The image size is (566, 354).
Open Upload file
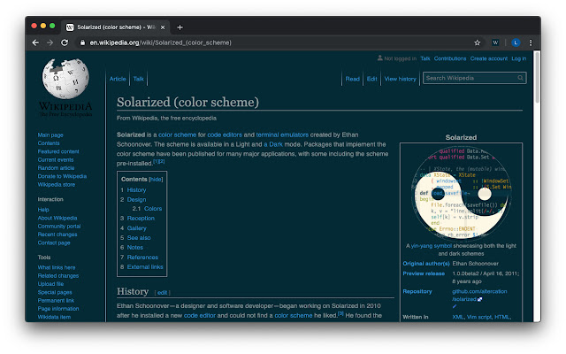50,284
